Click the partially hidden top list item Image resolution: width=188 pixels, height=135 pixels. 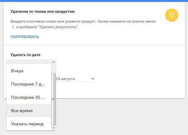click(28, 62)
